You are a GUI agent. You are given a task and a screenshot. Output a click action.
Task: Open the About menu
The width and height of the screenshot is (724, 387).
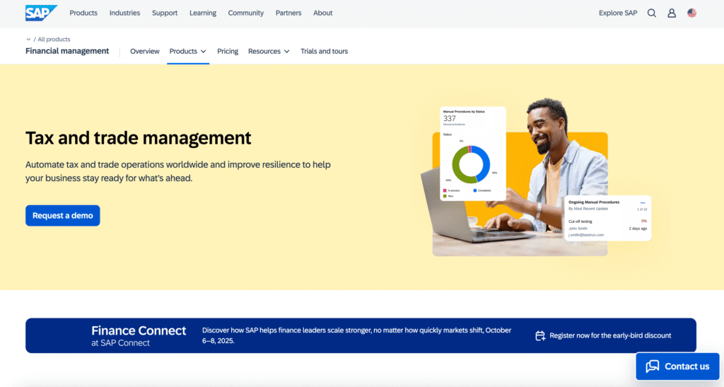click(x=322, y=13)
